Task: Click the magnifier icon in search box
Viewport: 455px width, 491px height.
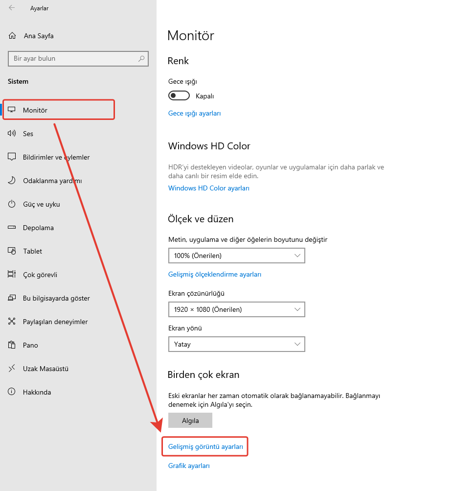Action: (141, 58)
